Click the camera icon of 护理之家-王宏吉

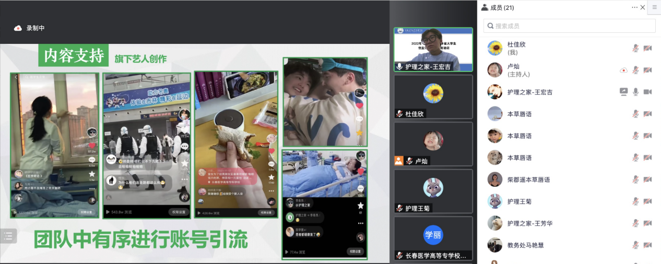pos(647,92)
